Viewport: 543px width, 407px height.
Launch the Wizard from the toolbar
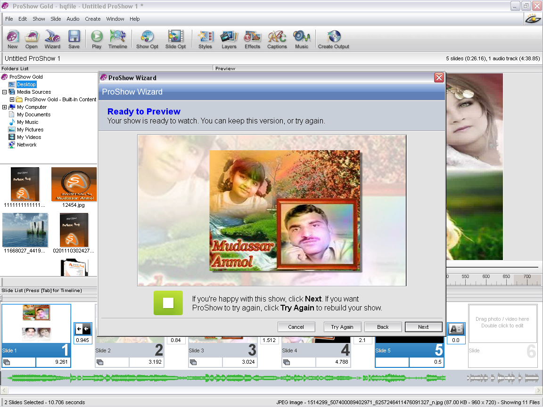pos(52,40)
